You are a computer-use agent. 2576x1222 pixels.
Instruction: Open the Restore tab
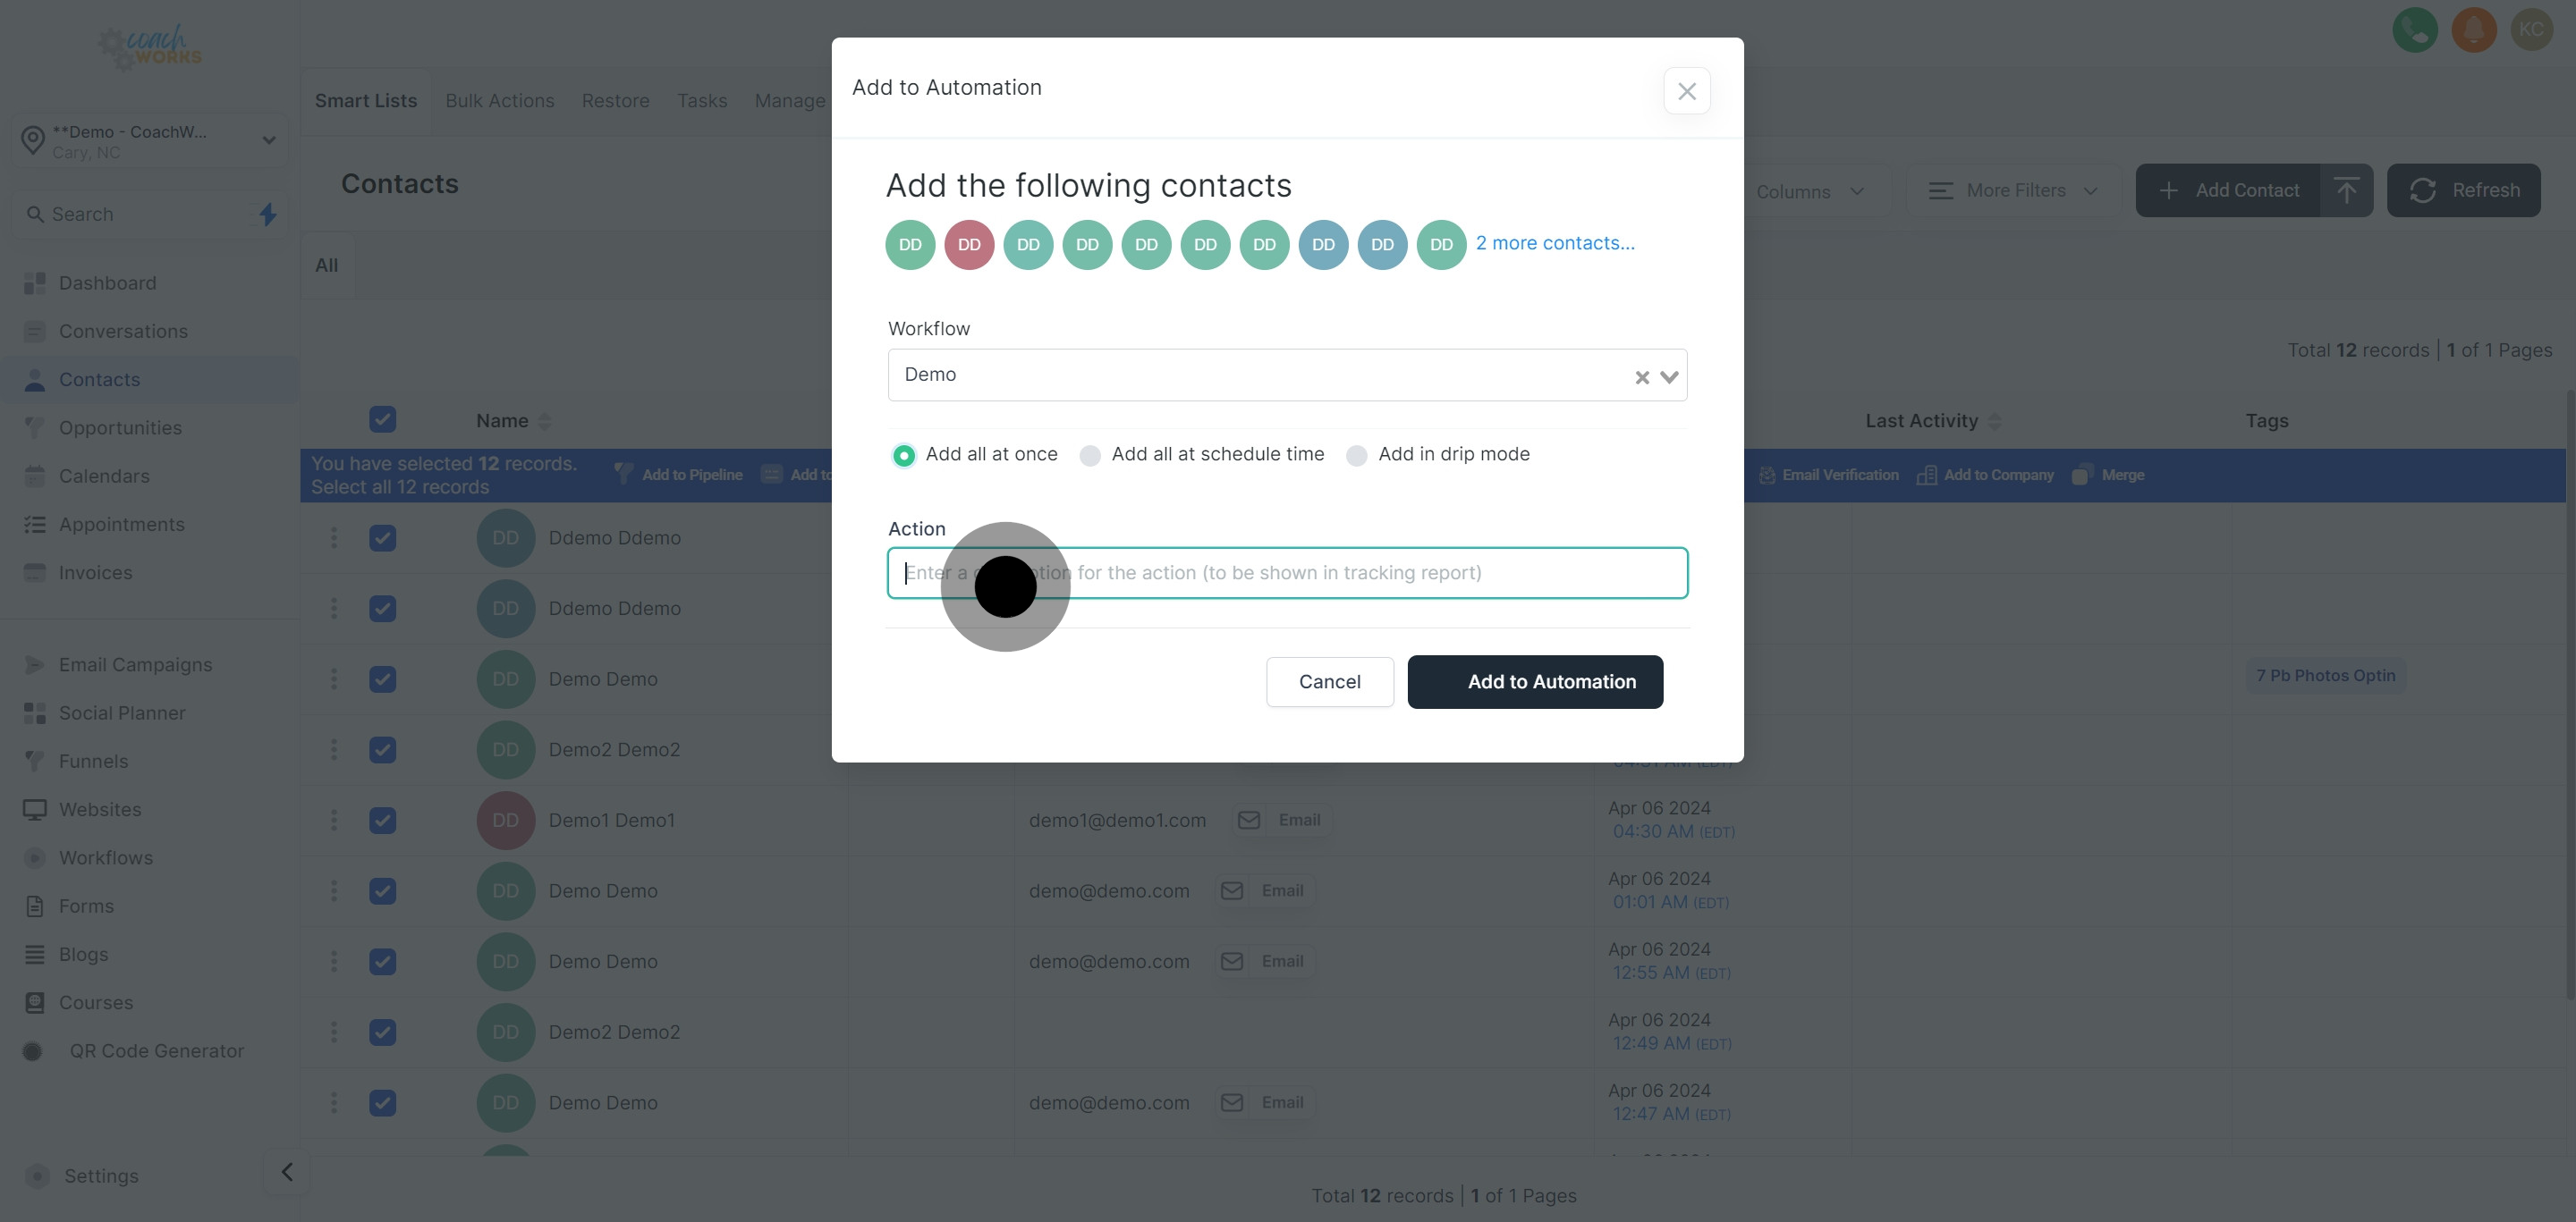pos(615,101)
